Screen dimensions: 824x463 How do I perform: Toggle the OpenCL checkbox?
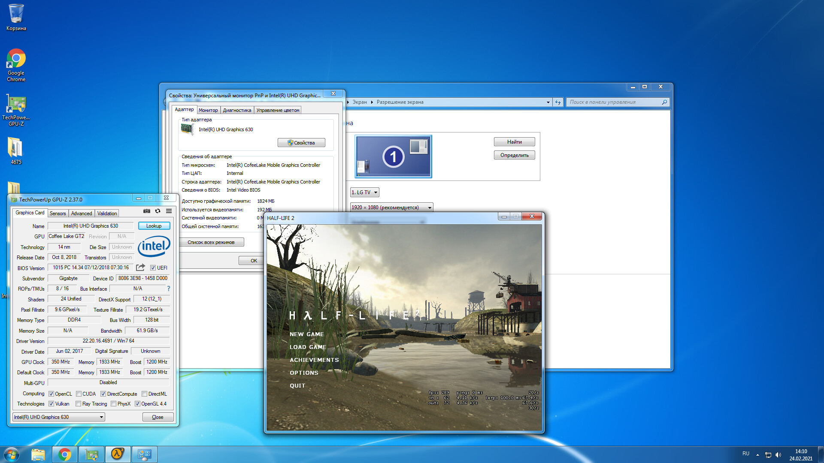51,394
